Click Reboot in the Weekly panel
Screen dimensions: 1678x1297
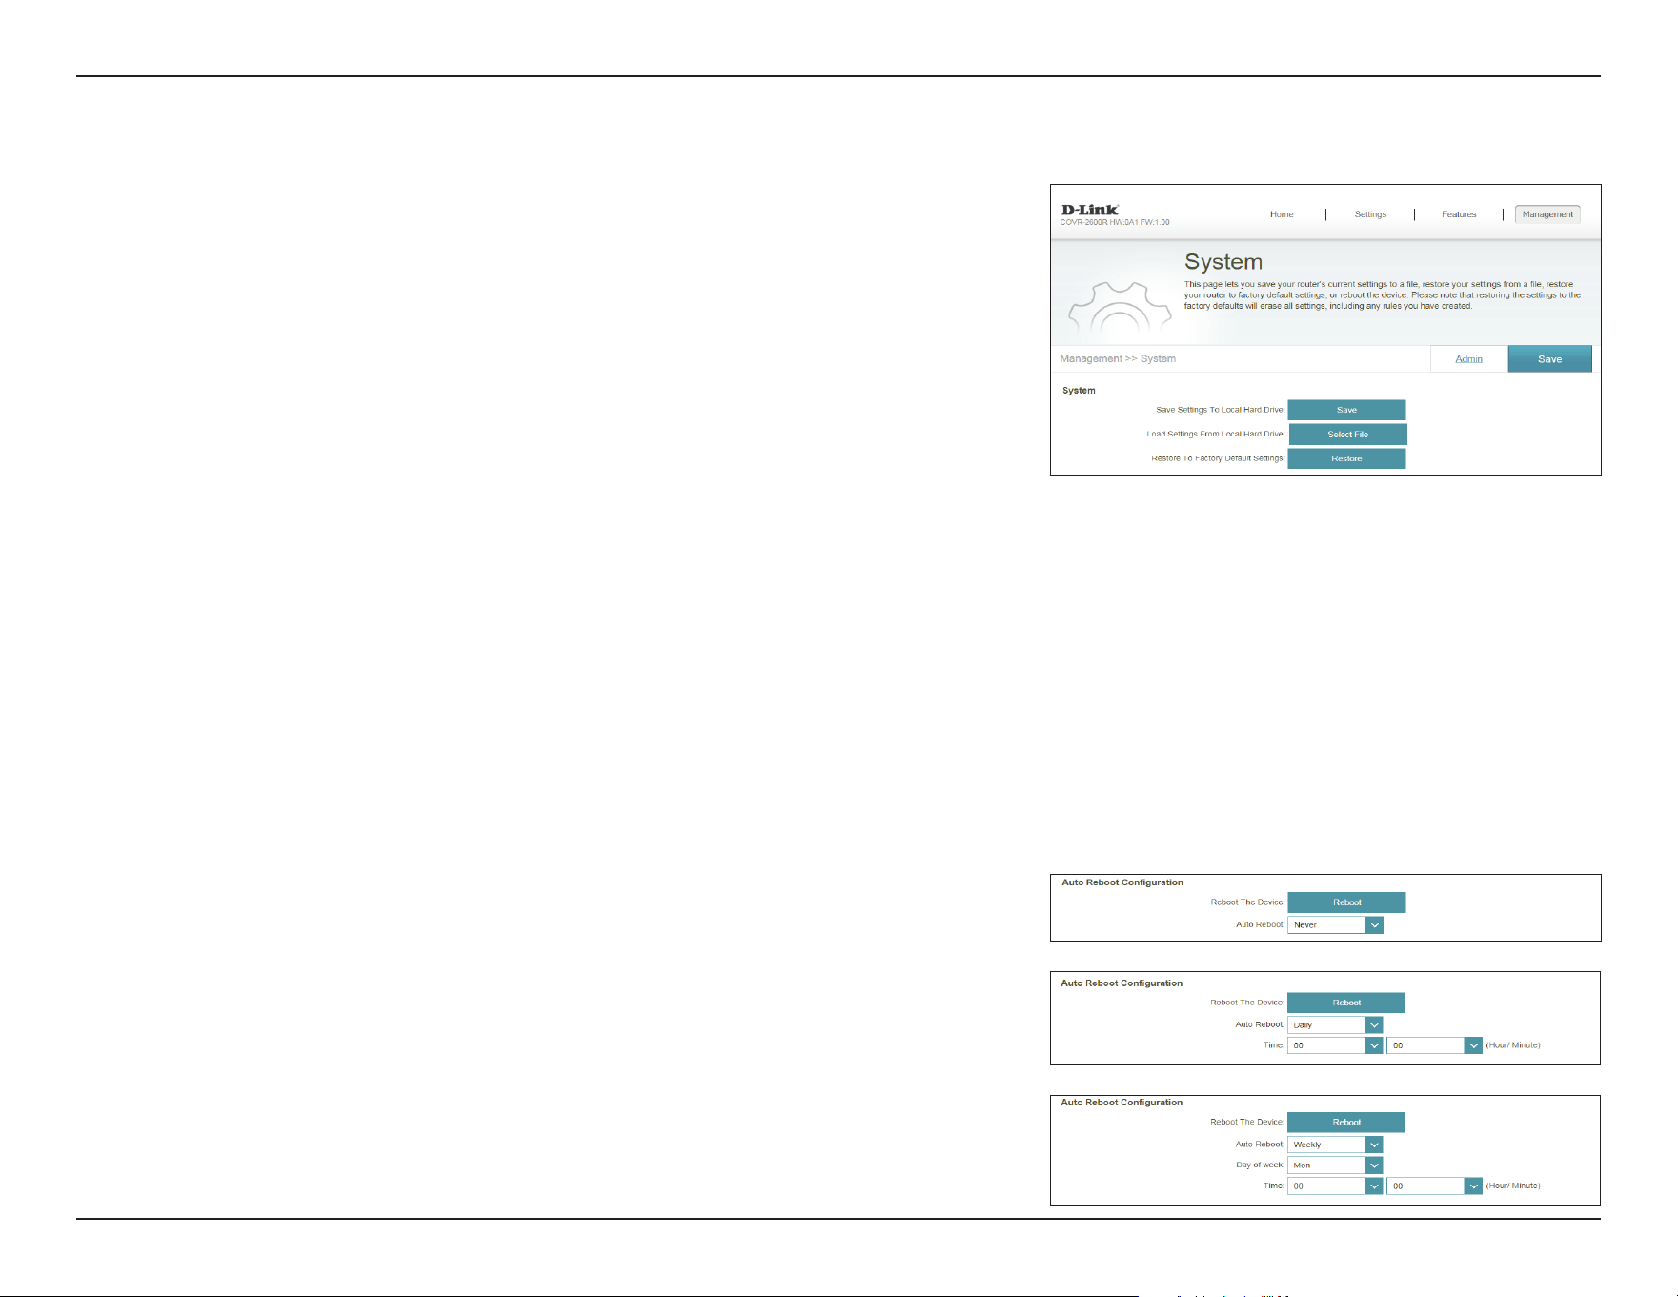(x=1346, y=1123)
